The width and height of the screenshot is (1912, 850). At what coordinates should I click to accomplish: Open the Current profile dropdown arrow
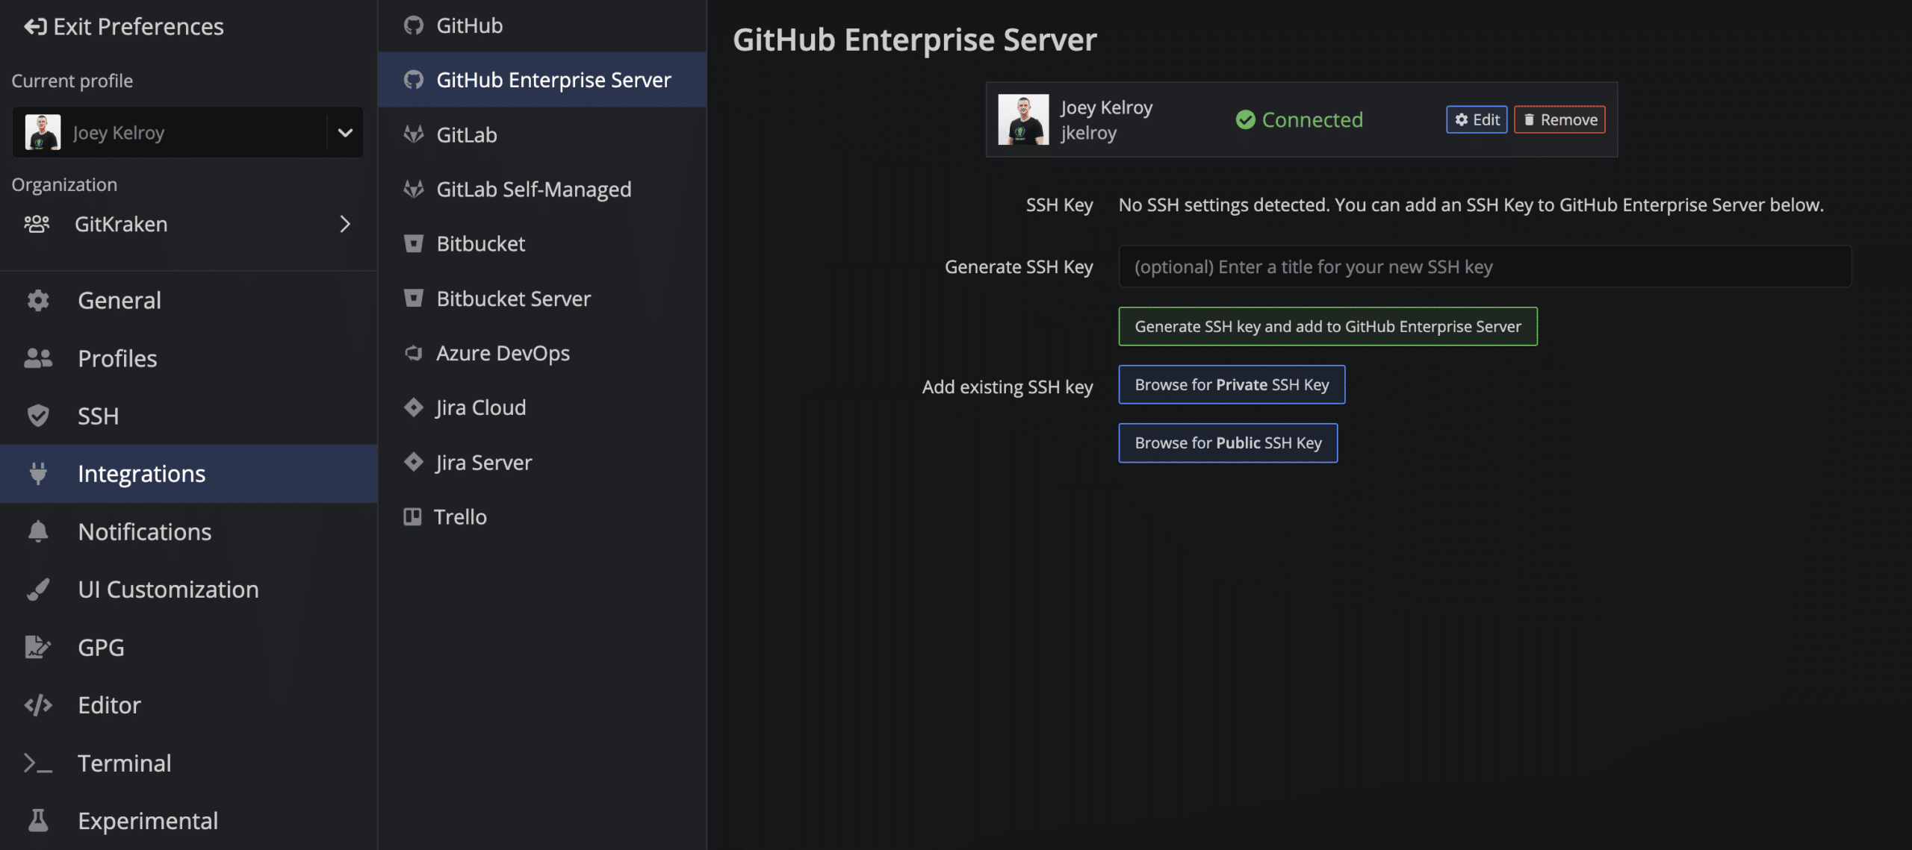pyautogui.click(x=345, y=132)
